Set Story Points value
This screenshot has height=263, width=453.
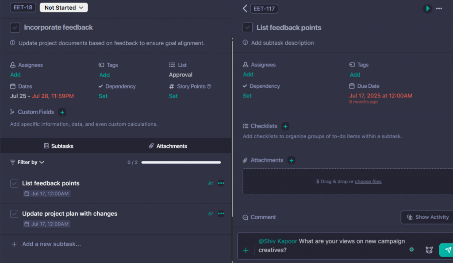pyautogui.click(x=173, y=96)
